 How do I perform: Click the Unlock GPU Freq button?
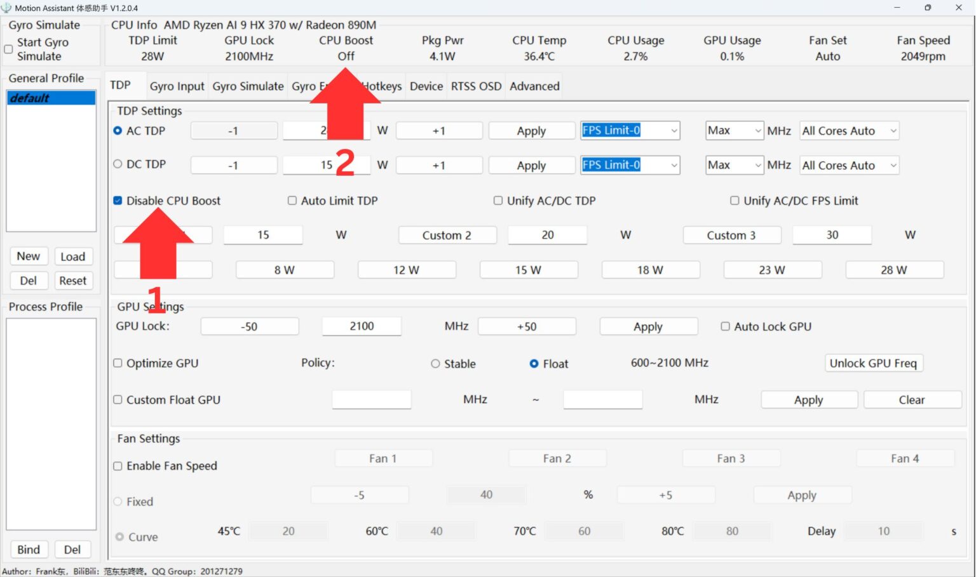click(874, 363)
